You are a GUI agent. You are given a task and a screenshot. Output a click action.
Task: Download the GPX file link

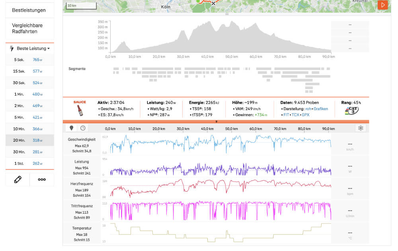pyautogui.click(x=306, y=115)
